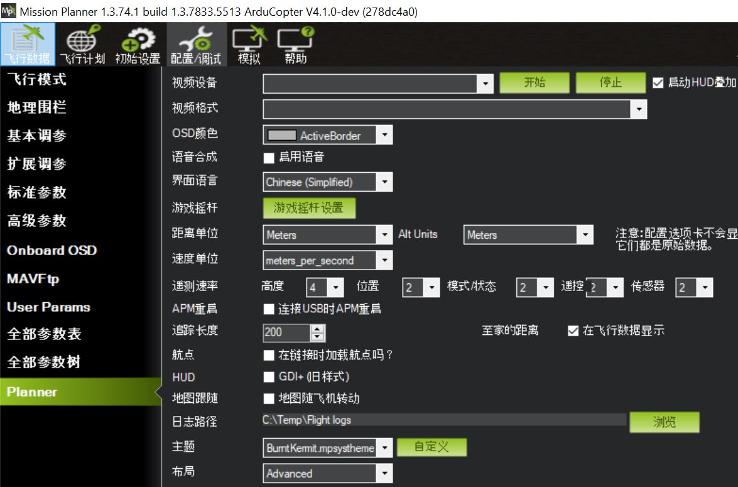Screen dimensions: 738x487
Task: Click the 日志路径 C:\Temp\Flight logs field
Action: click(444, 420)
